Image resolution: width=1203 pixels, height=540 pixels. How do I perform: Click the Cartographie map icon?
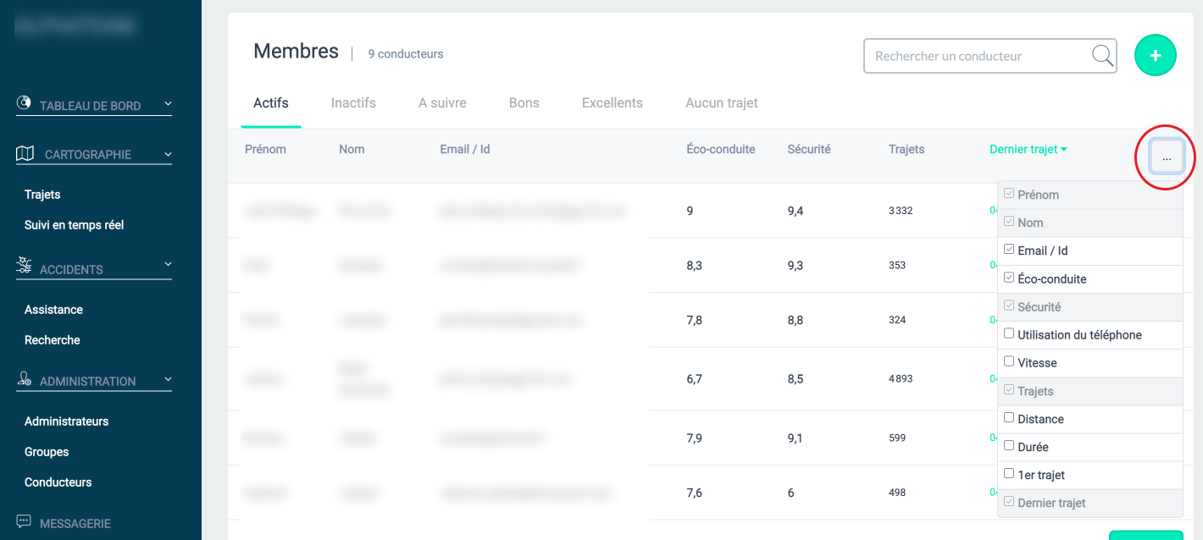25,153
